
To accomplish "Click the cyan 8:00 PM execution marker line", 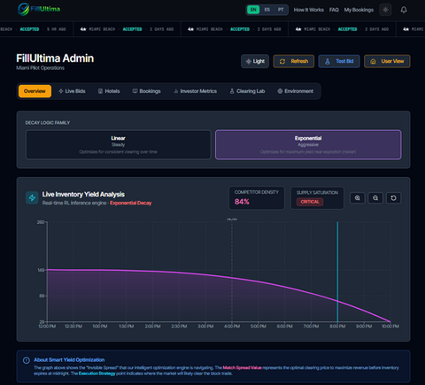I will click(337, 272).
